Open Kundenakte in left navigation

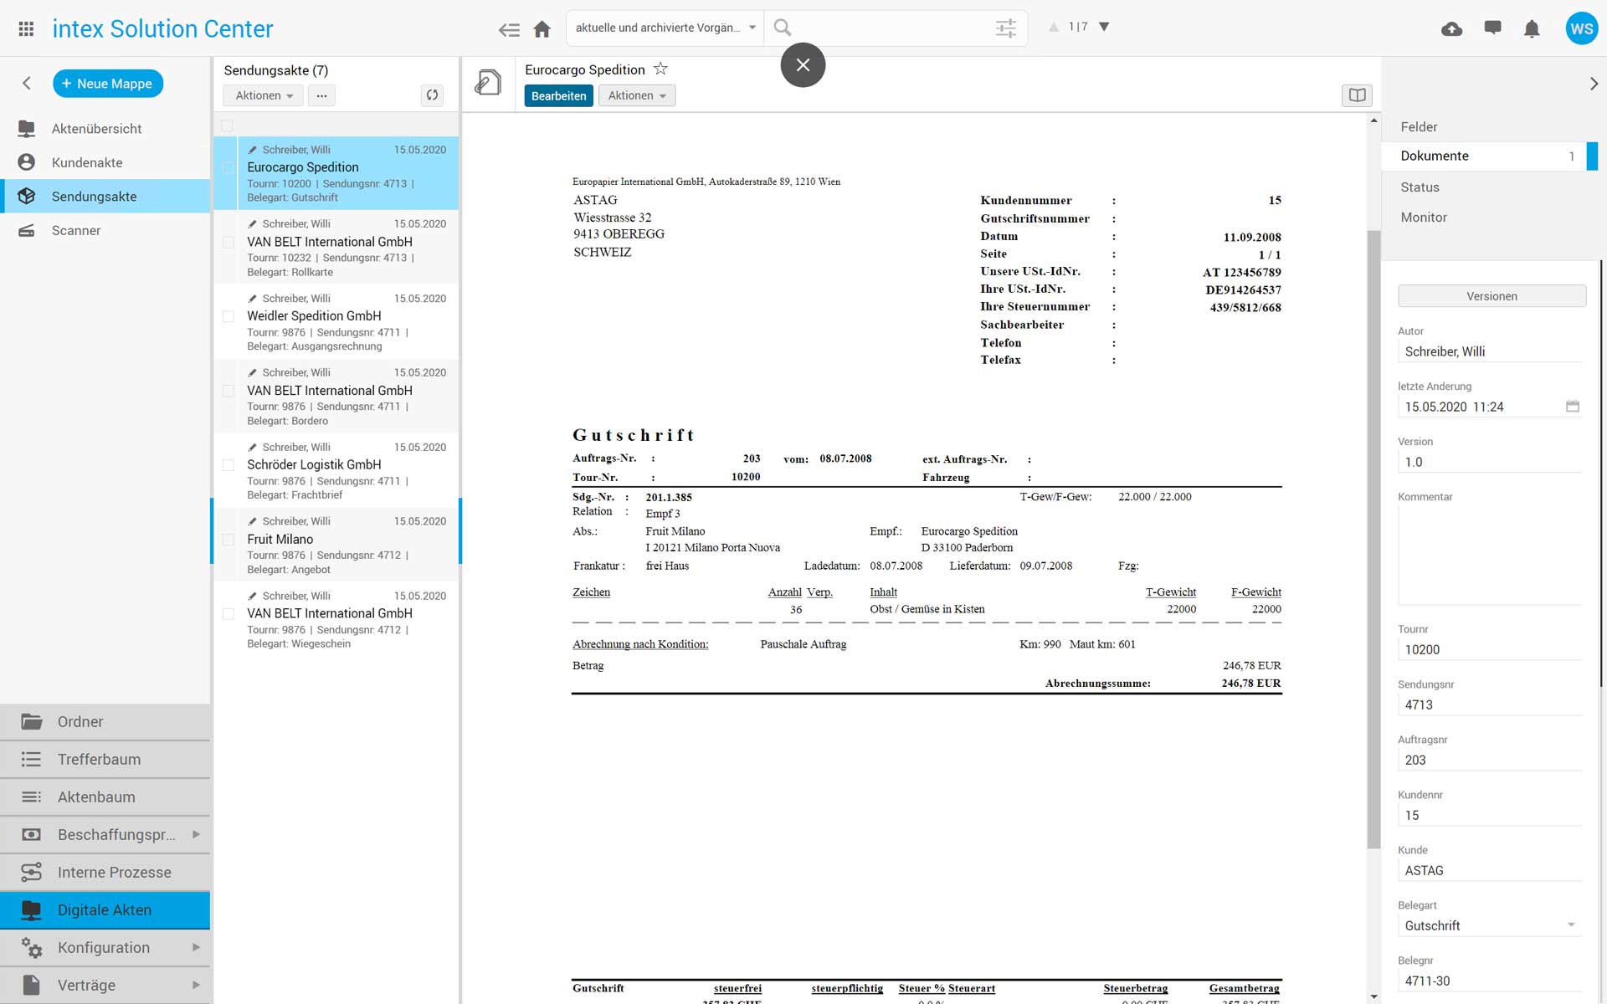click(87, 163)
